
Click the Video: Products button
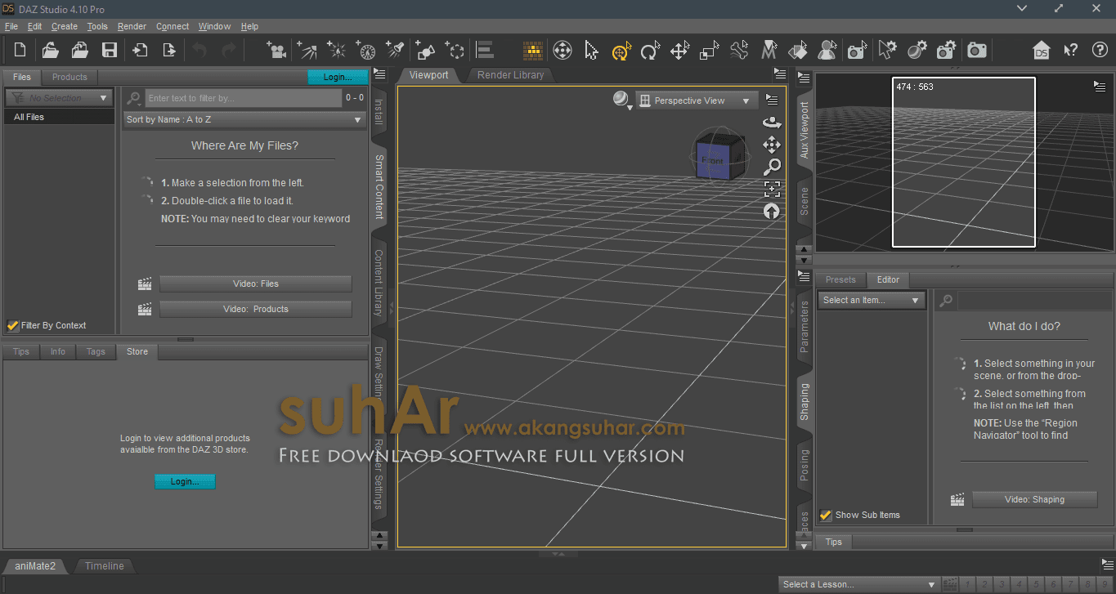click(256, 309)
